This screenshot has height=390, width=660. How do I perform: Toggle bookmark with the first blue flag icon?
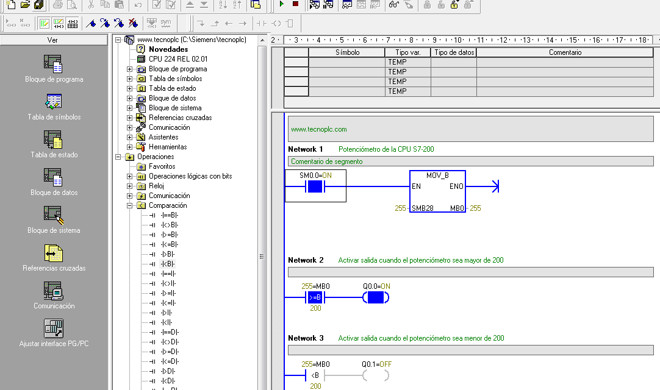(x=90, y=24)
